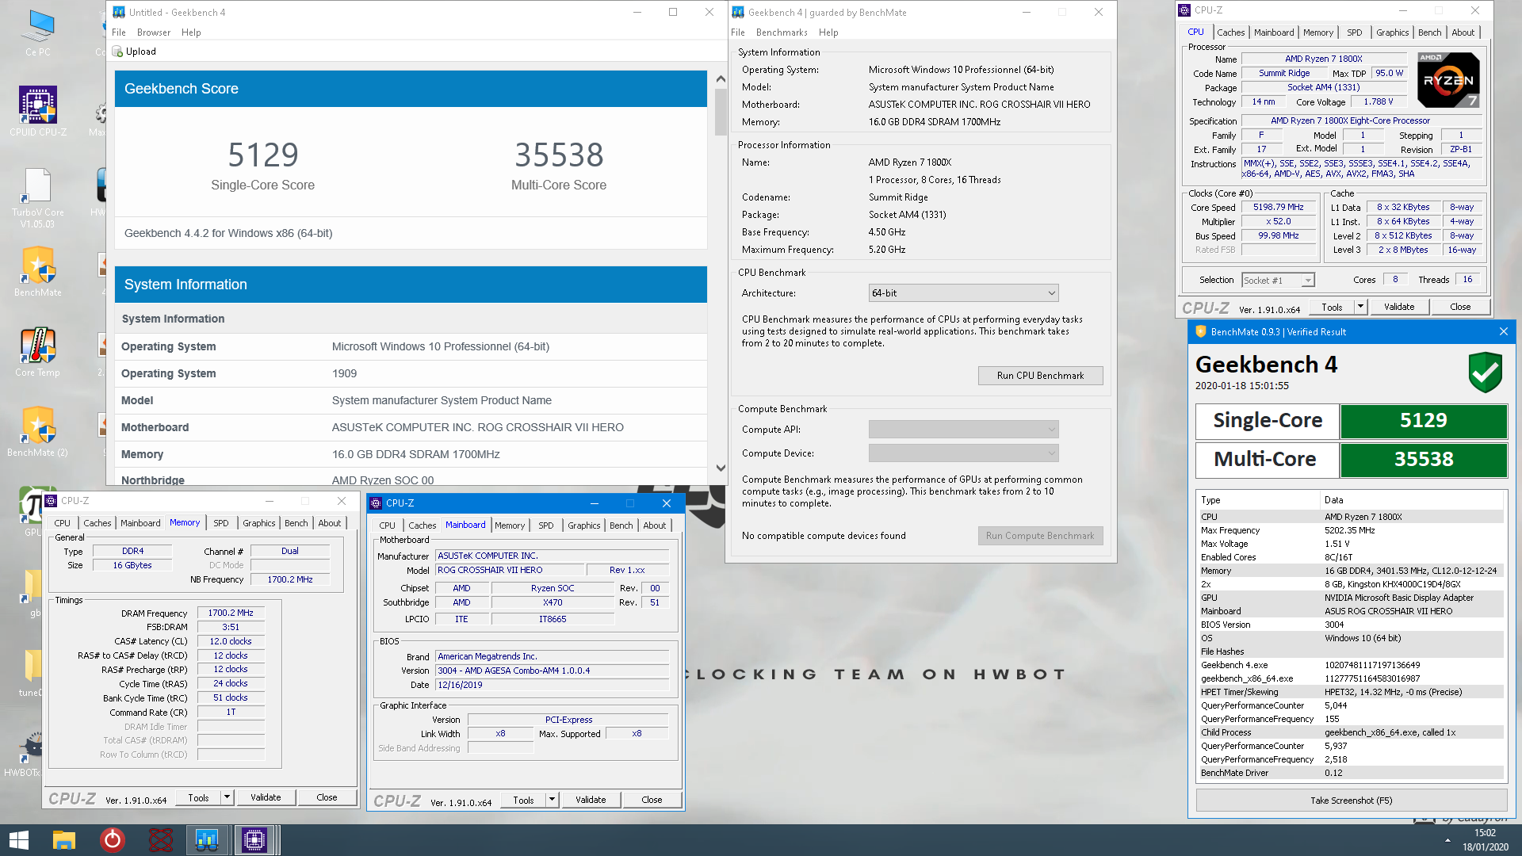Open the Compute Device dropdown
Image resolution: width=1522 pixels, height=856 pixels.
click(963, 453)
